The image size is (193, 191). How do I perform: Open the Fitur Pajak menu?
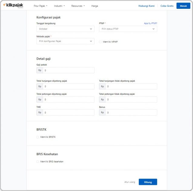41,6
